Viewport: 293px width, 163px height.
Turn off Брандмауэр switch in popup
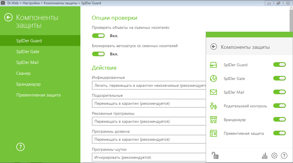tap(280, 119)
